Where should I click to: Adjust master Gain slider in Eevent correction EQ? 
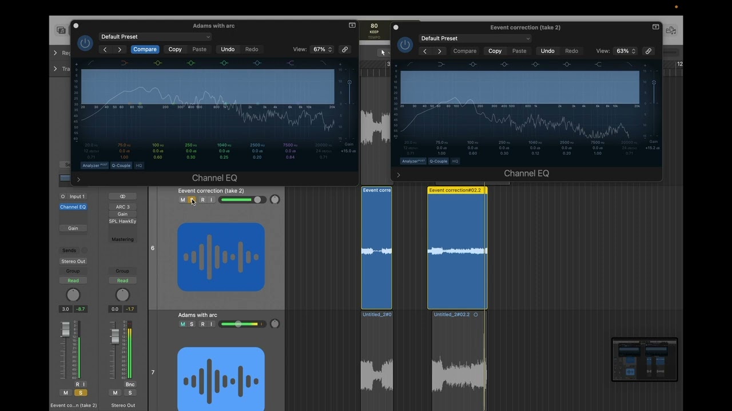coord(654,83)
